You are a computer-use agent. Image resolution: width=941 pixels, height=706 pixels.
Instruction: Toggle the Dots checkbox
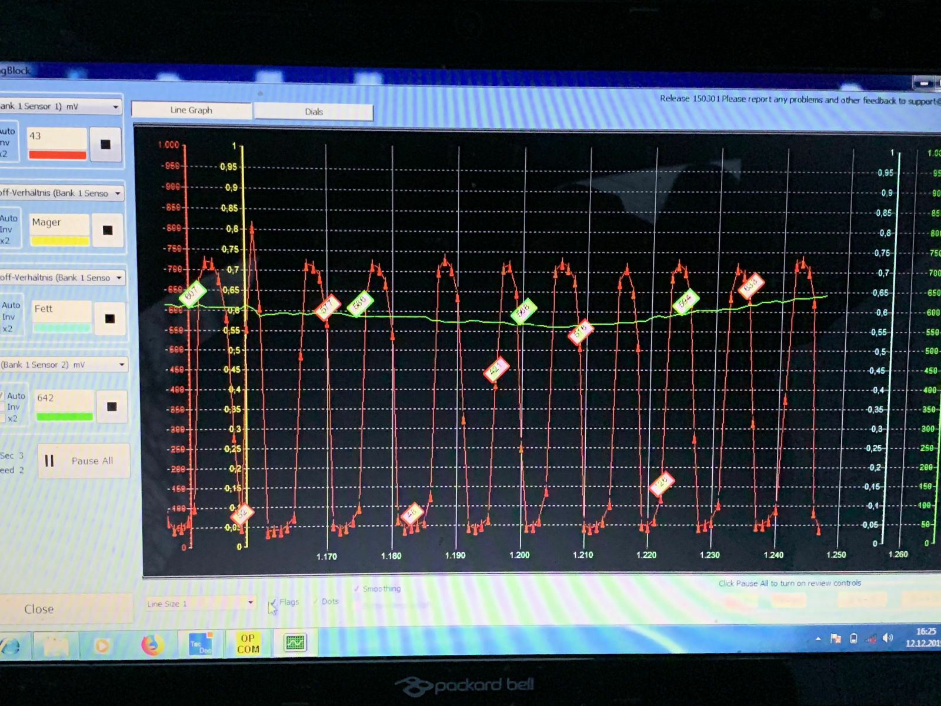[316, 601]
